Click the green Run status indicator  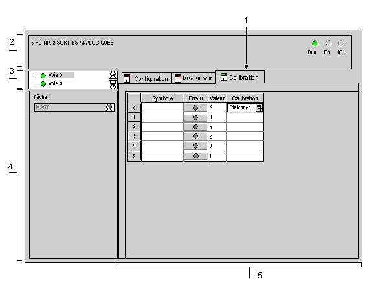315,43
